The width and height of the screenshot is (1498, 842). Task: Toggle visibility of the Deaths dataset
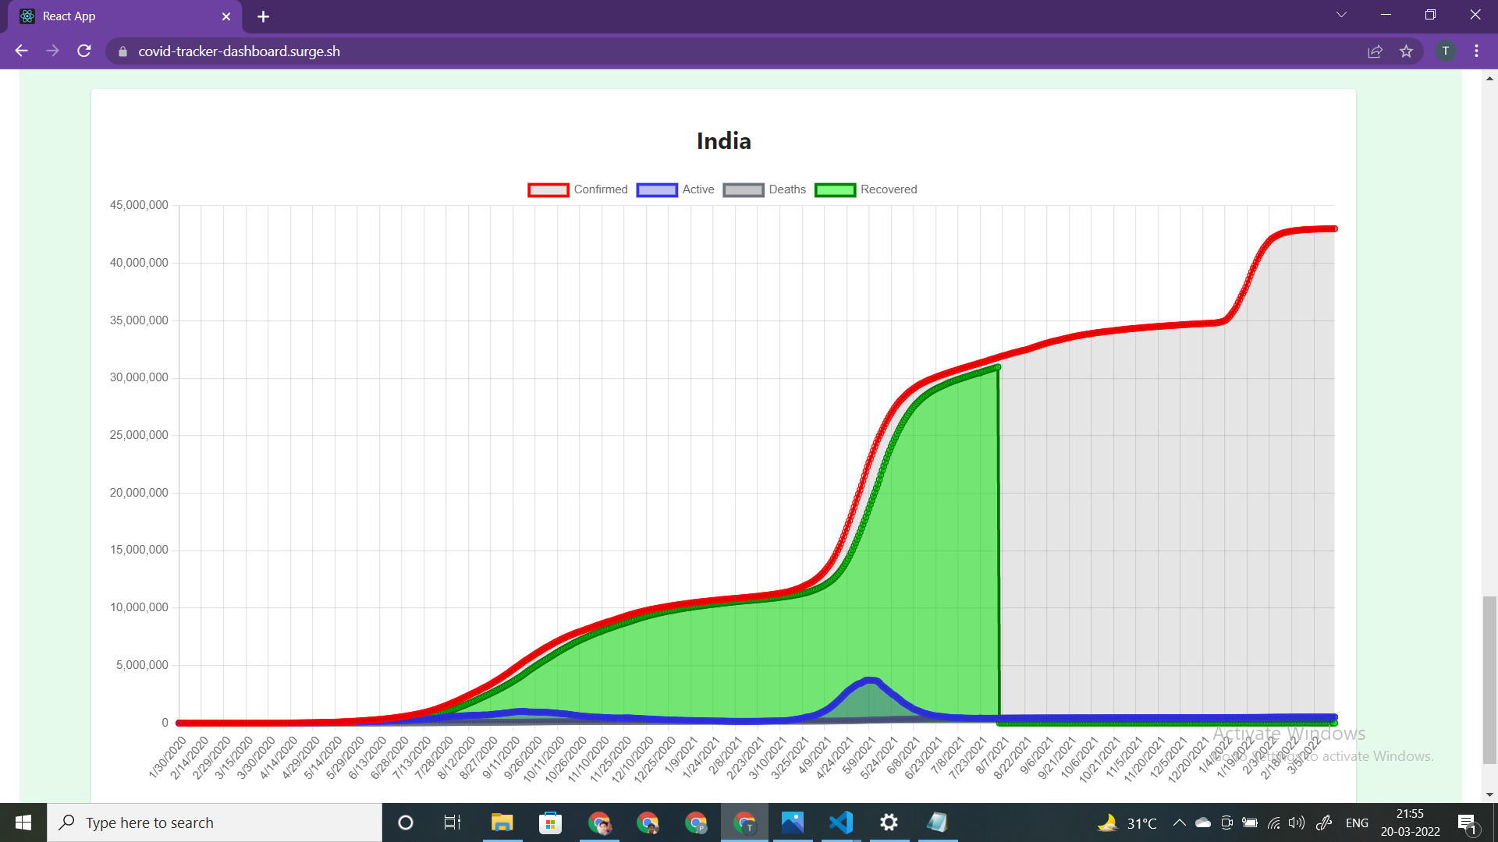point(786,189)
